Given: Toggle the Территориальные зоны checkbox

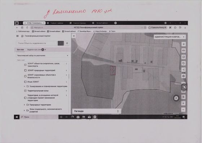Looking at the screenshot, I should point(25,91).
